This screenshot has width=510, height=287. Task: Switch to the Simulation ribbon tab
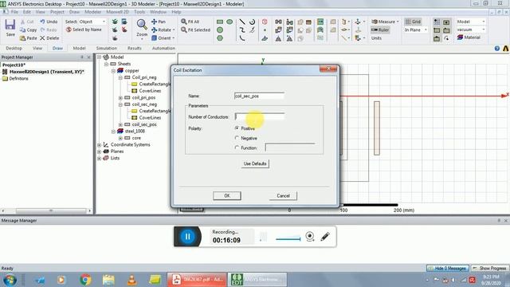pos(106,48)
